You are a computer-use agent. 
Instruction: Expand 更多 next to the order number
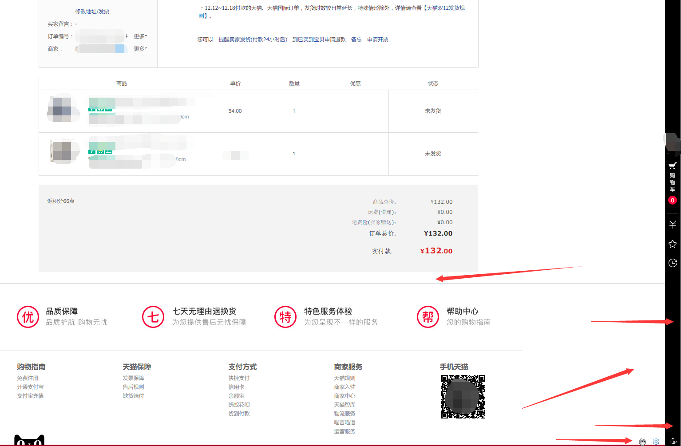tap(139, 36)
